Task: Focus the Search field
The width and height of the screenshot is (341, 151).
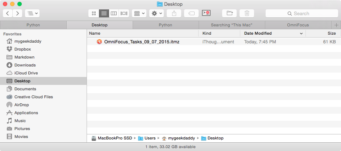Action: click(x=302, y=13)
